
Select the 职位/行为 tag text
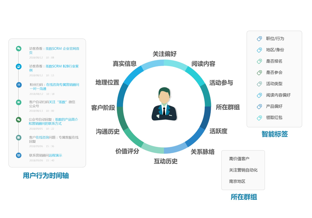[x=275, y=39]
